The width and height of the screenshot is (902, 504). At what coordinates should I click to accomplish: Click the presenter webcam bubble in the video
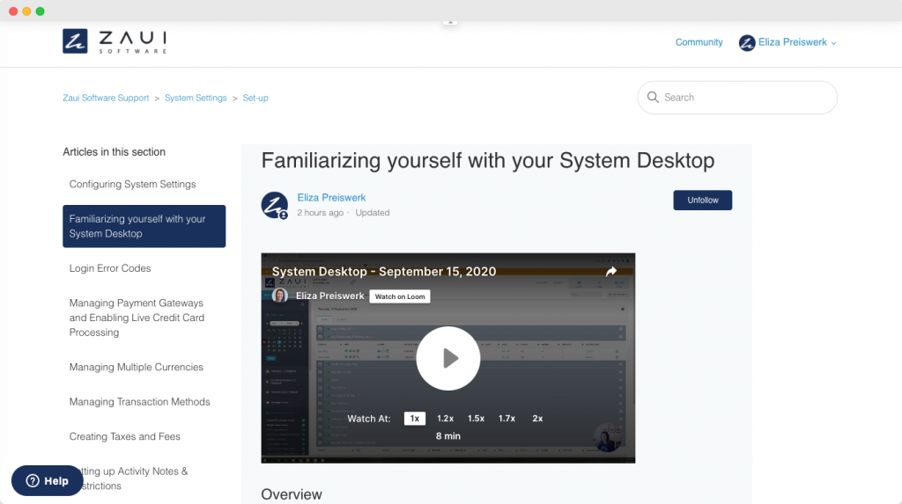click(x=606, y=438)
